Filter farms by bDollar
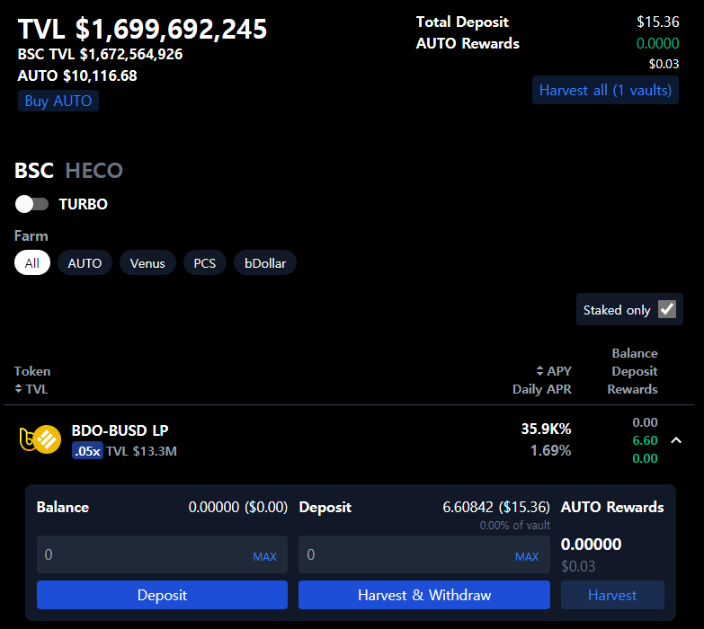The image size is (704, 629). [265, 262]
